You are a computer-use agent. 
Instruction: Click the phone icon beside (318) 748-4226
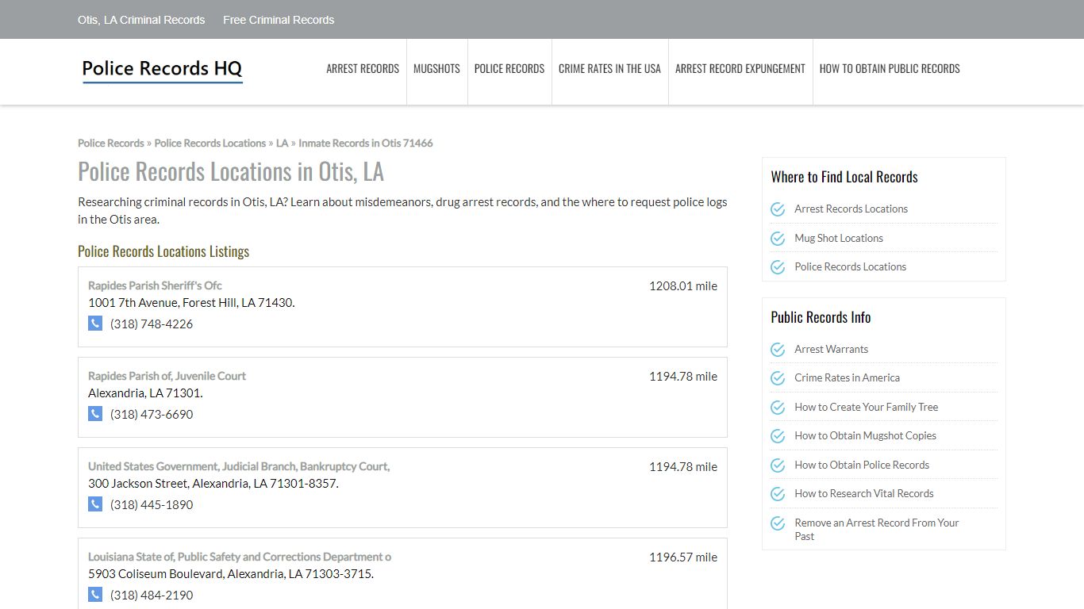pos(95,324)
